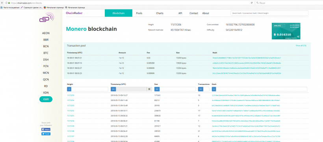323x142 pixels.
Task: Open block hash beginning 2ec0ec270c1be
Action: click(246, 126)
